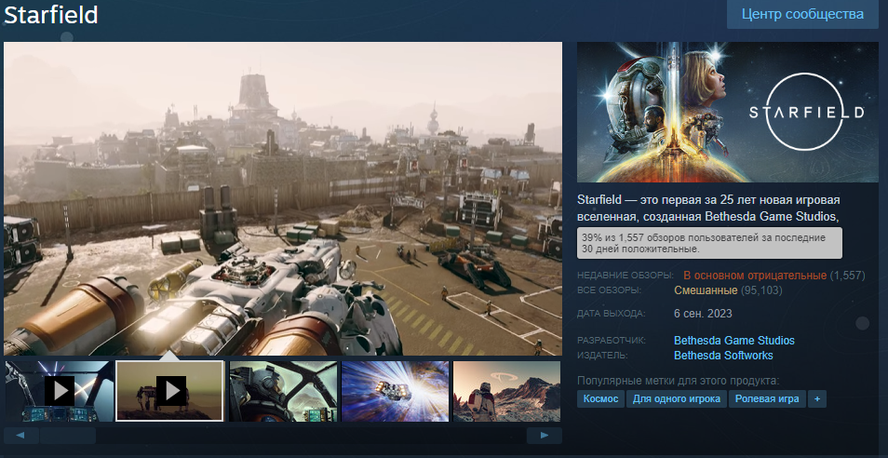888x458 pixels.
Task: Click the game description starting Starfield — это первая
Action: point(708,208)
